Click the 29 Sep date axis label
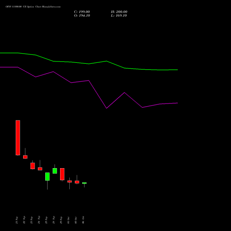231x231 pixels. pos(61,220)
